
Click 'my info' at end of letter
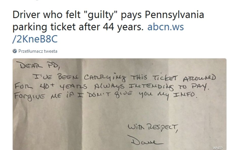177,96
